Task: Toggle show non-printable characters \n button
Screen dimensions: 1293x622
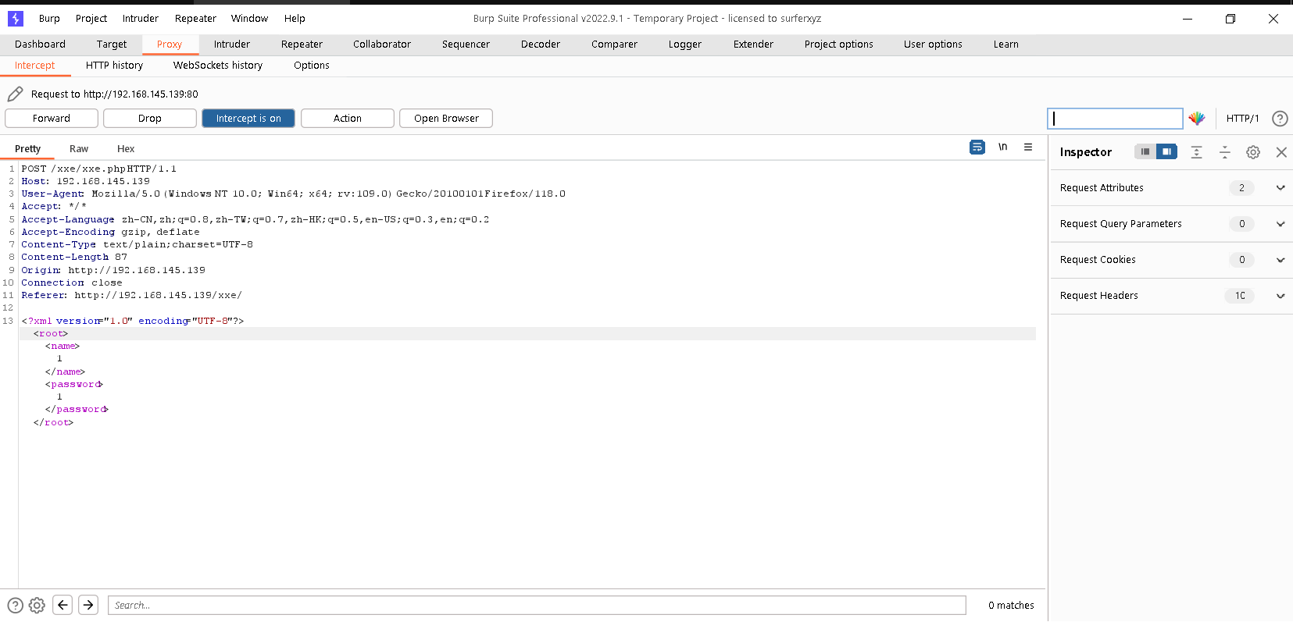Action: pos(1003,147)
